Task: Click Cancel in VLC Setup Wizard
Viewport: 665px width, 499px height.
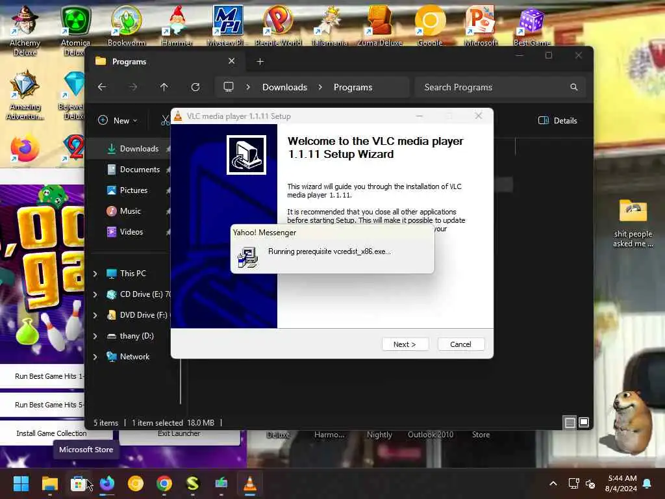Action: point(460,344)
